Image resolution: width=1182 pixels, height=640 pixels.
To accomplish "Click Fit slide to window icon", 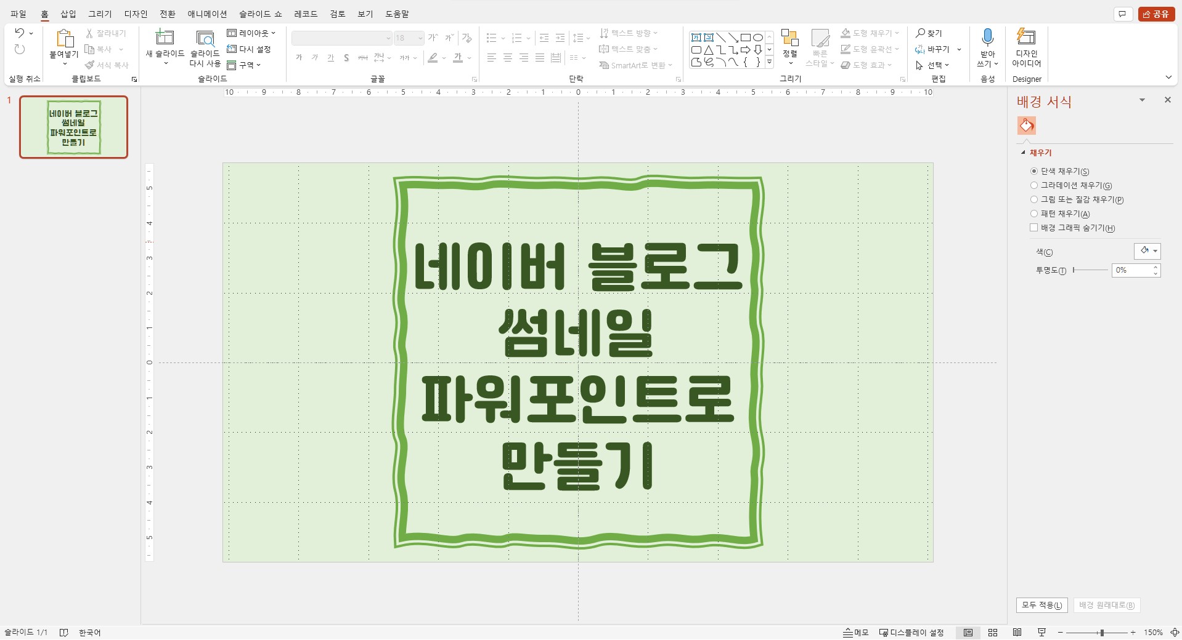I will pos(1174,633).
